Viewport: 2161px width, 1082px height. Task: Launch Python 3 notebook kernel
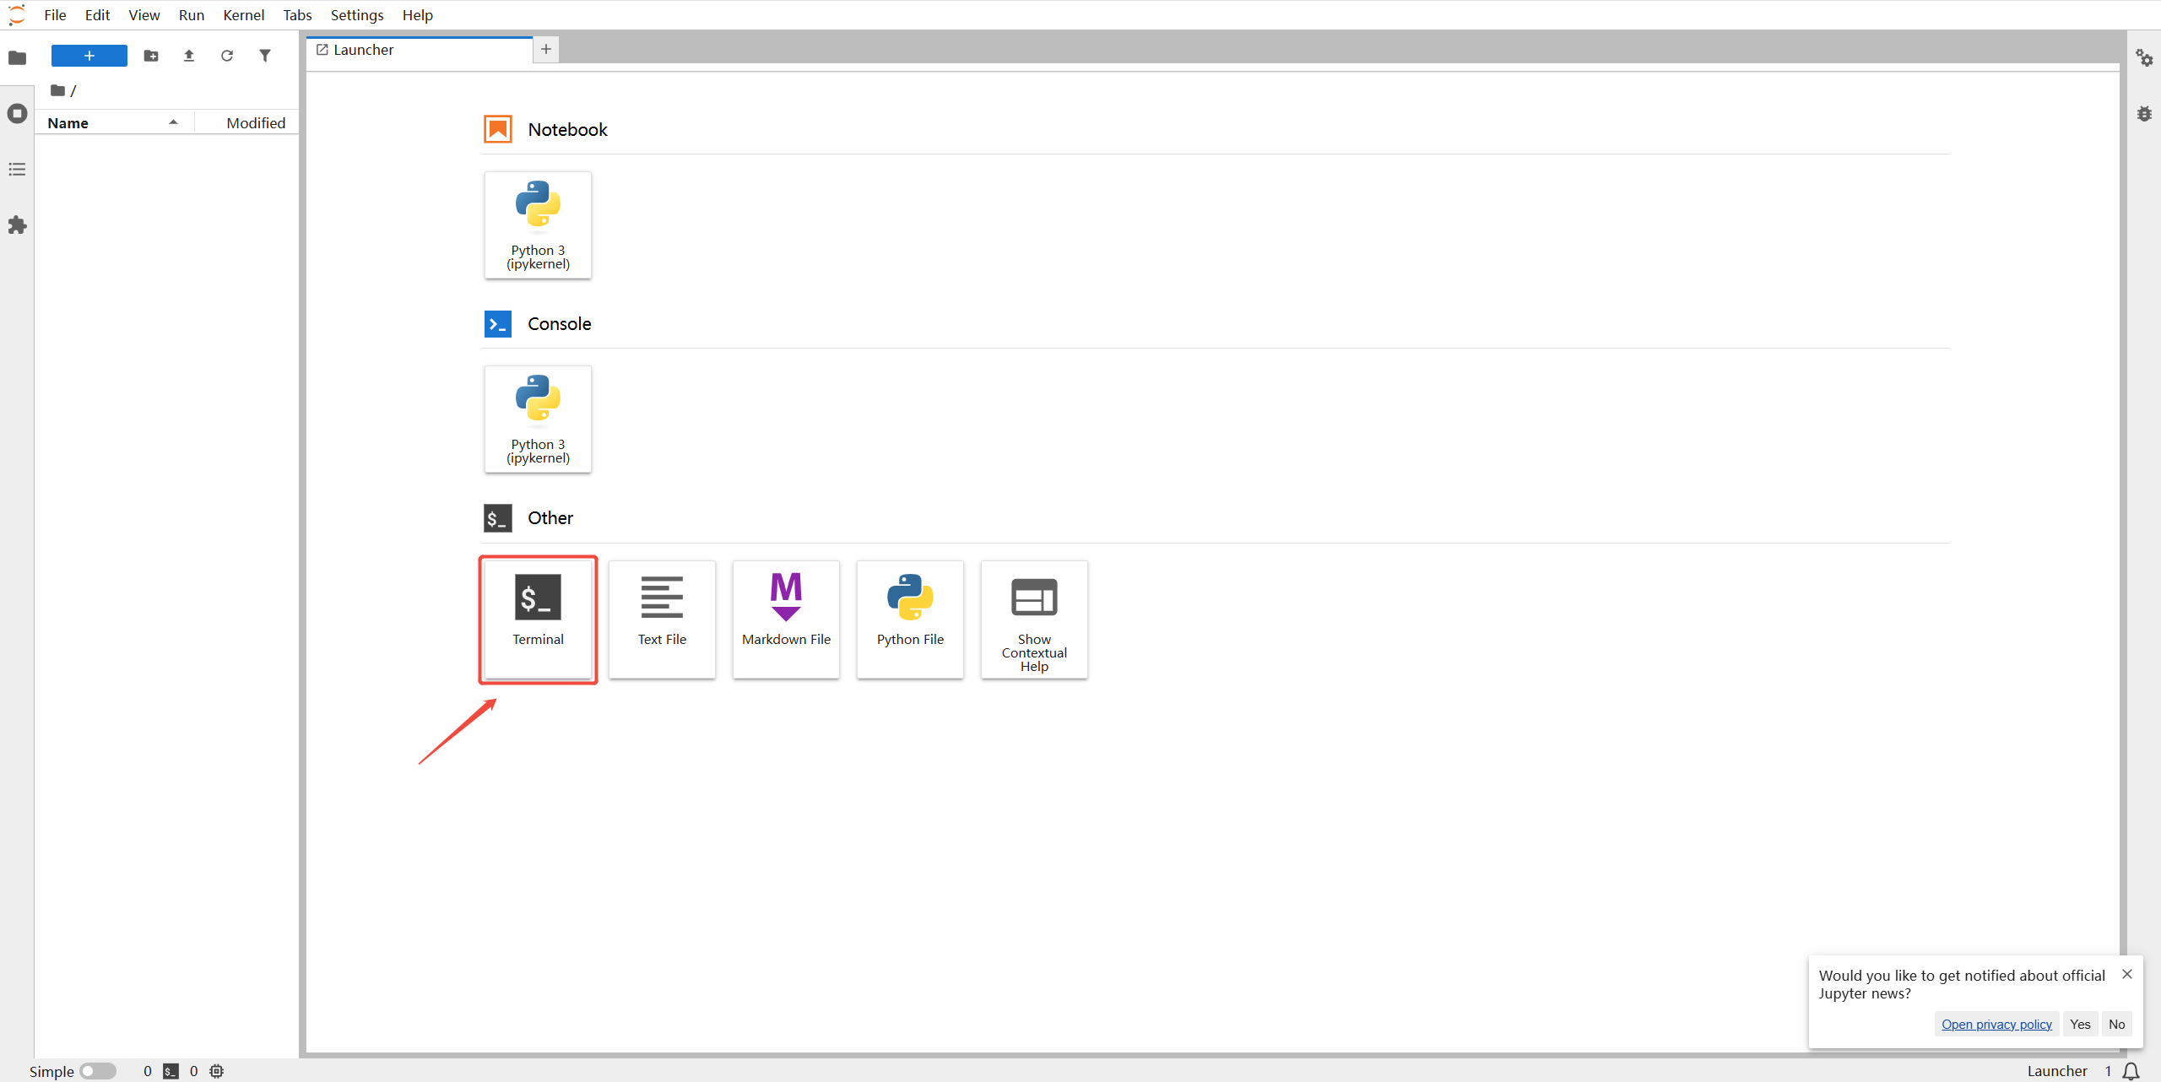click(x=538, y=225)
